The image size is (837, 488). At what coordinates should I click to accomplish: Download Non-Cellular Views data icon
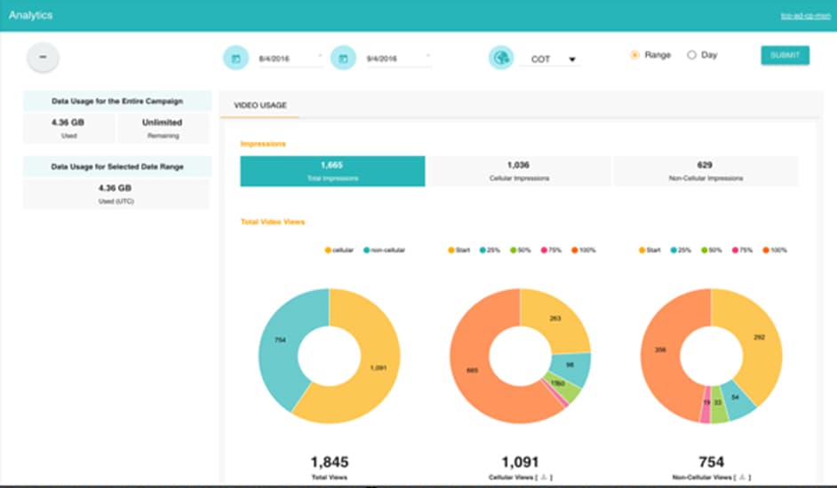pos(743,477)
